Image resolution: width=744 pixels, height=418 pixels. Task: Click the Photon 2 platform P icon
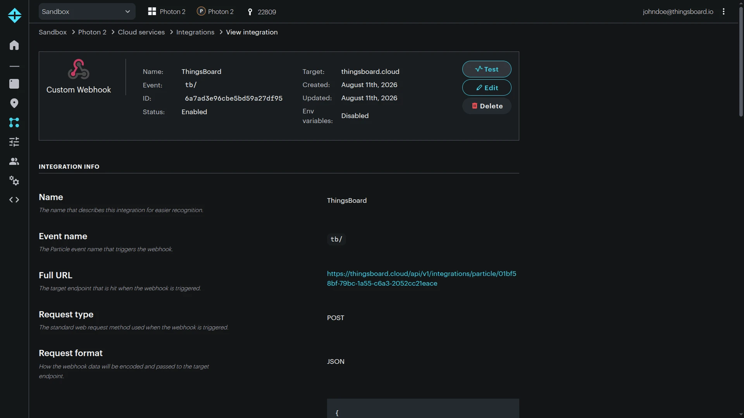click(201, 11)
